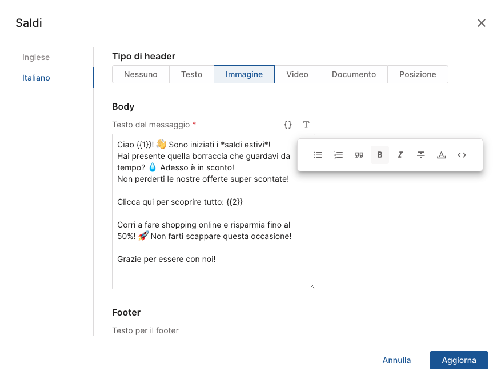Apply inline code formatting
This screenshot has width=497, height=375.
(462, 155)
